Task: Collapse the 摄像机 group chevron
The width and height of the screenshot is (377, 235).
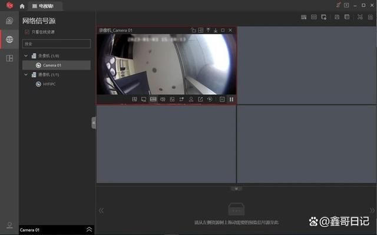Action: pyautogui.click(x=26, y=74)
